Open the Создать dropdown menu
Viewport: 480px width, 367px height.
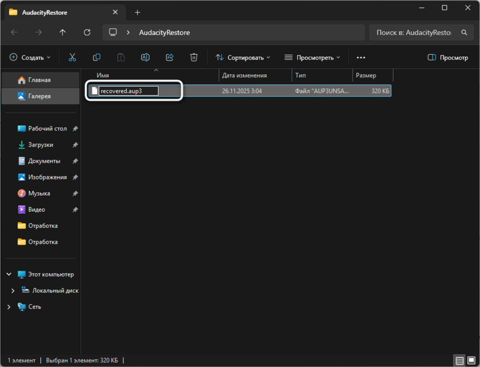click(x=30, y=57)
